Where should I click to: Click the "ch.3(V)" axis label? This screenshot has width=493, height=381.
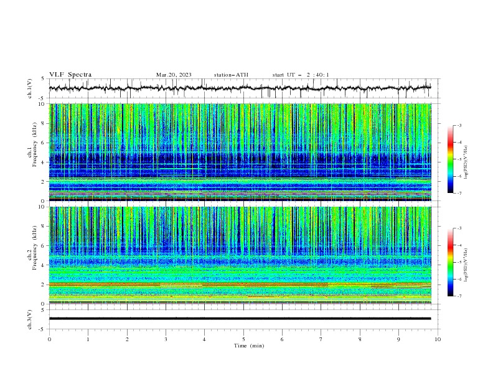30,319
